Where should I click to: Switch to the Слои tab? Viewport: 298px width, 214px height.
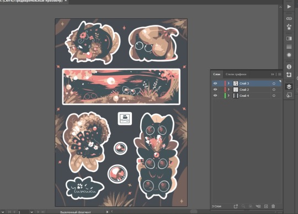click(x=217, y=74)
